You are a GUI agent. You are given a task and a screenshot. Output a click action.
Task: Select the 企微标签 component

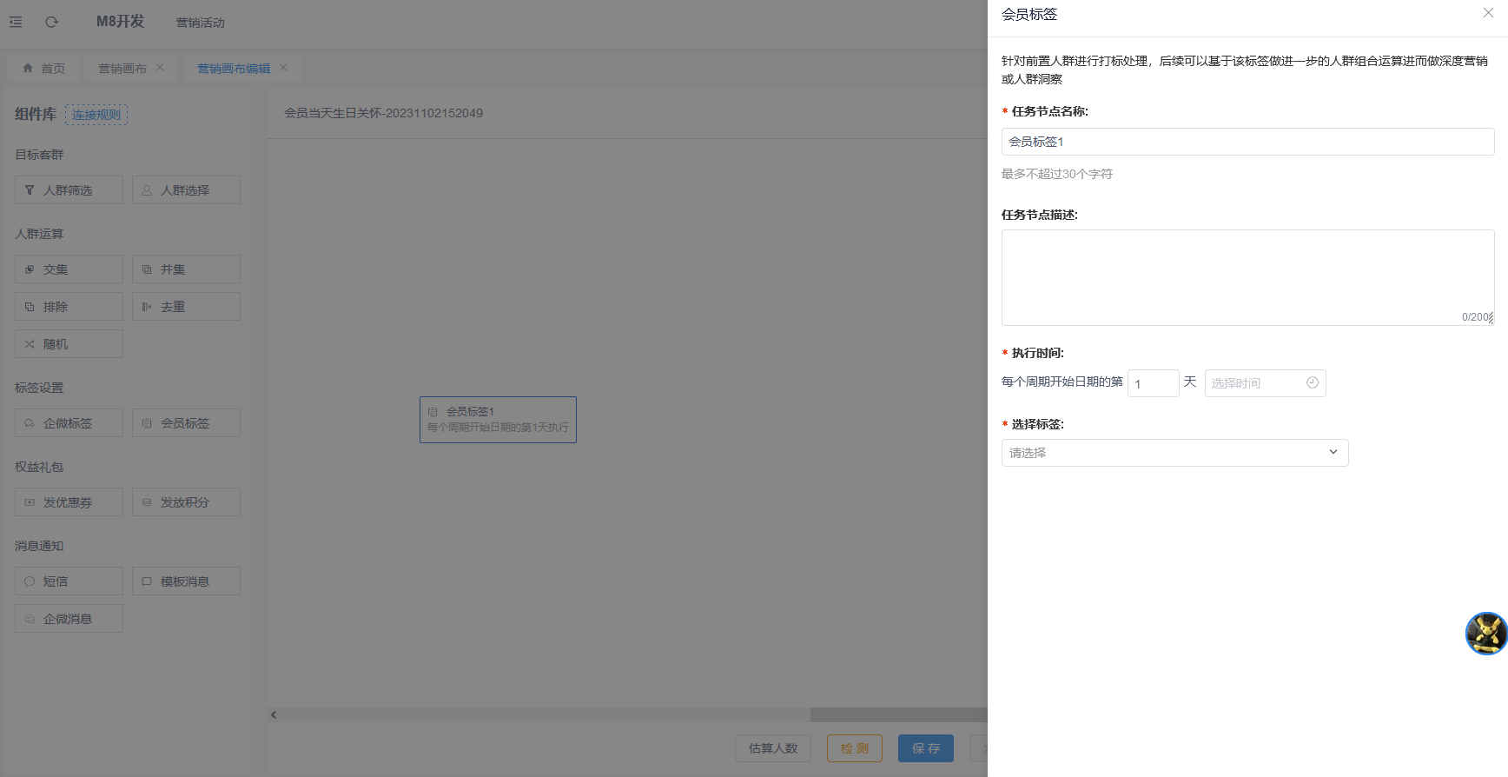click(x=69, y=423)
